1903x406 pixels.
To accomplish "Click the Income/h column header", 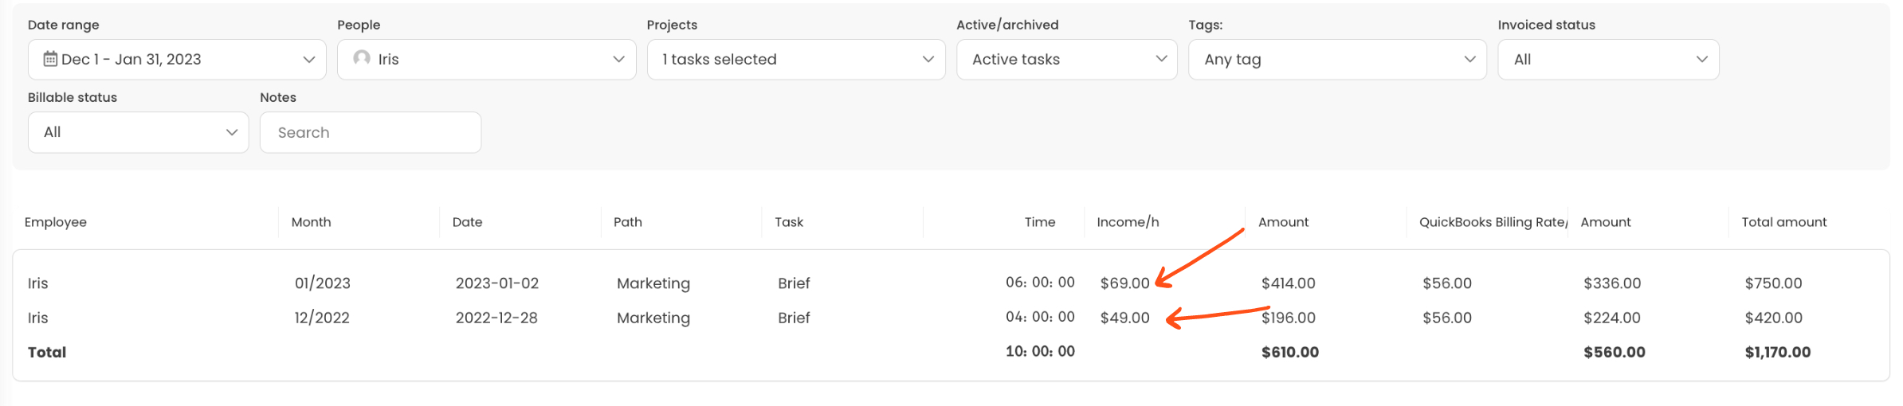I will (1127, 222).
